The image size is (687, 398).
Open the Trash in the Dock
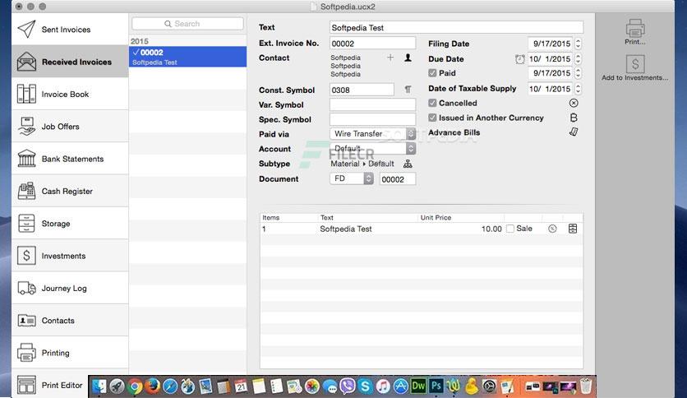pyautogui.click(x=586, y=386)
